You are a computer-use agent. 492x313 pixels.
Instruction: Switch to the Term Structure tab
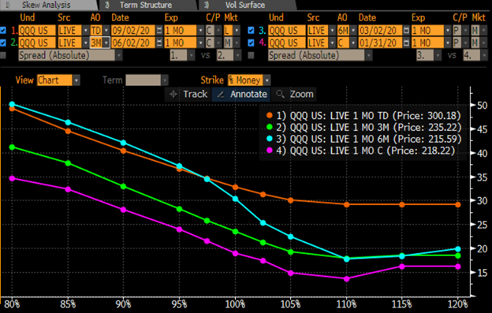coord(146,5)
